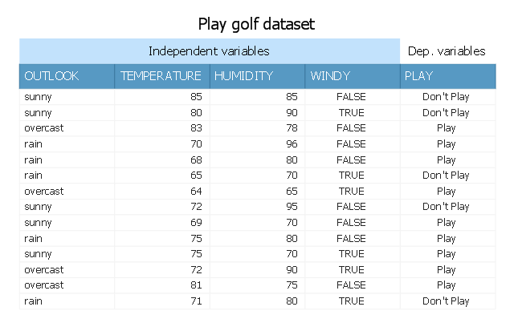Click "sunny" in the first data row
Viewport: 514px width, 335px height.
click(38, 97)
